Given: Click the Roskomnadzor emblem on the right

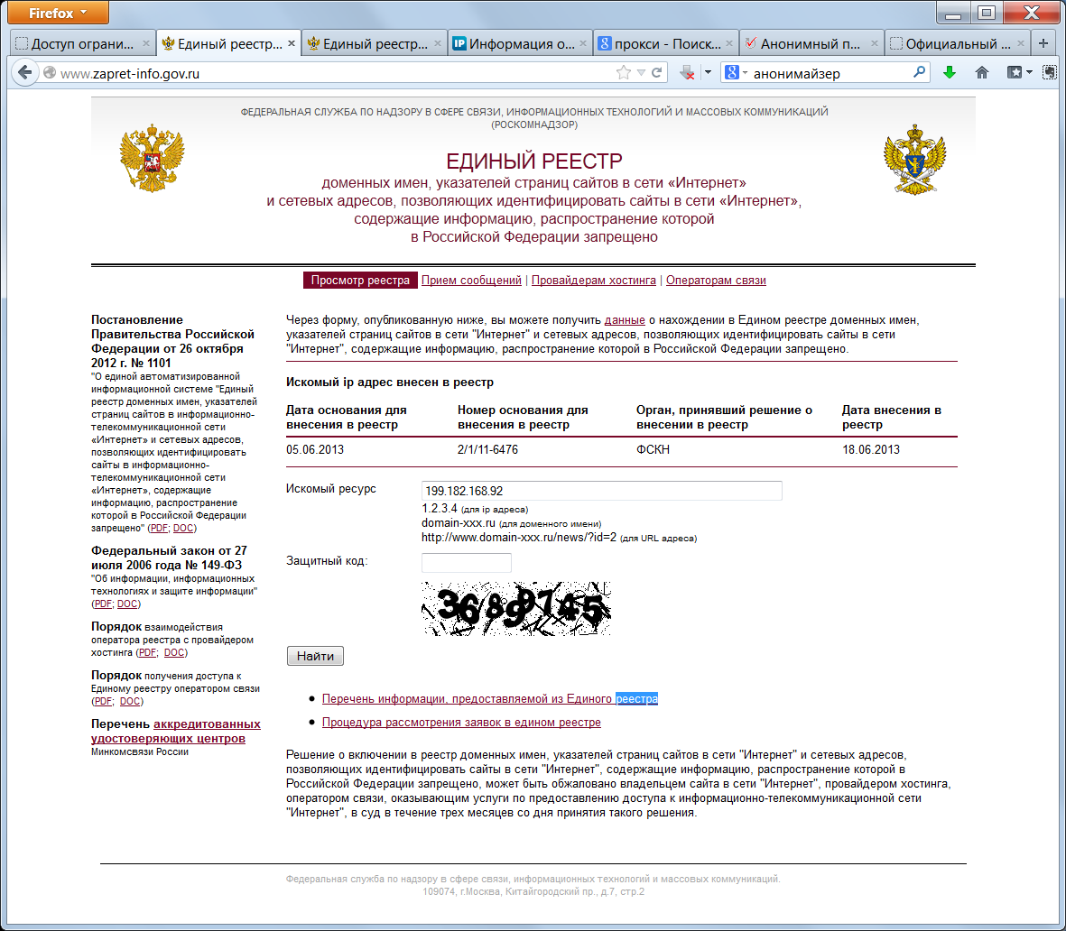Looking at the screenshot, I should pos(914,161).
